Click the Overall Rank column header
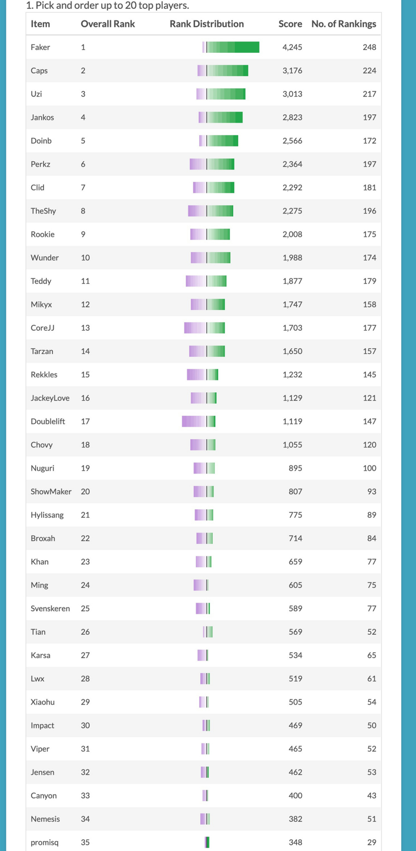This screenshot has height=851, width=416. (x=108, y=24)
